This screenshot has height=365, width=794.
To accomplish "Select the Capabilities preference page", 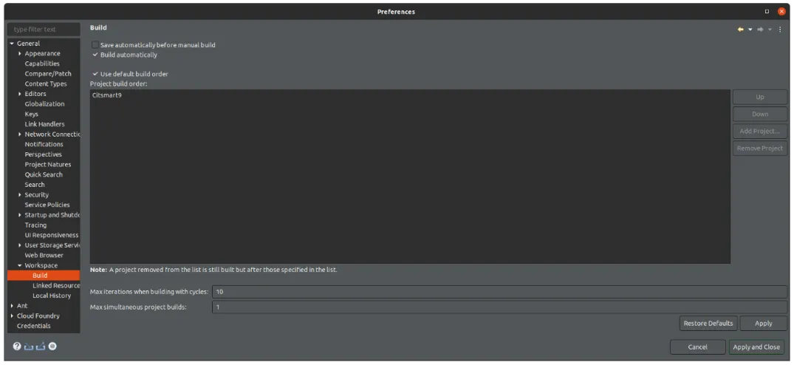I will point(42,64).
